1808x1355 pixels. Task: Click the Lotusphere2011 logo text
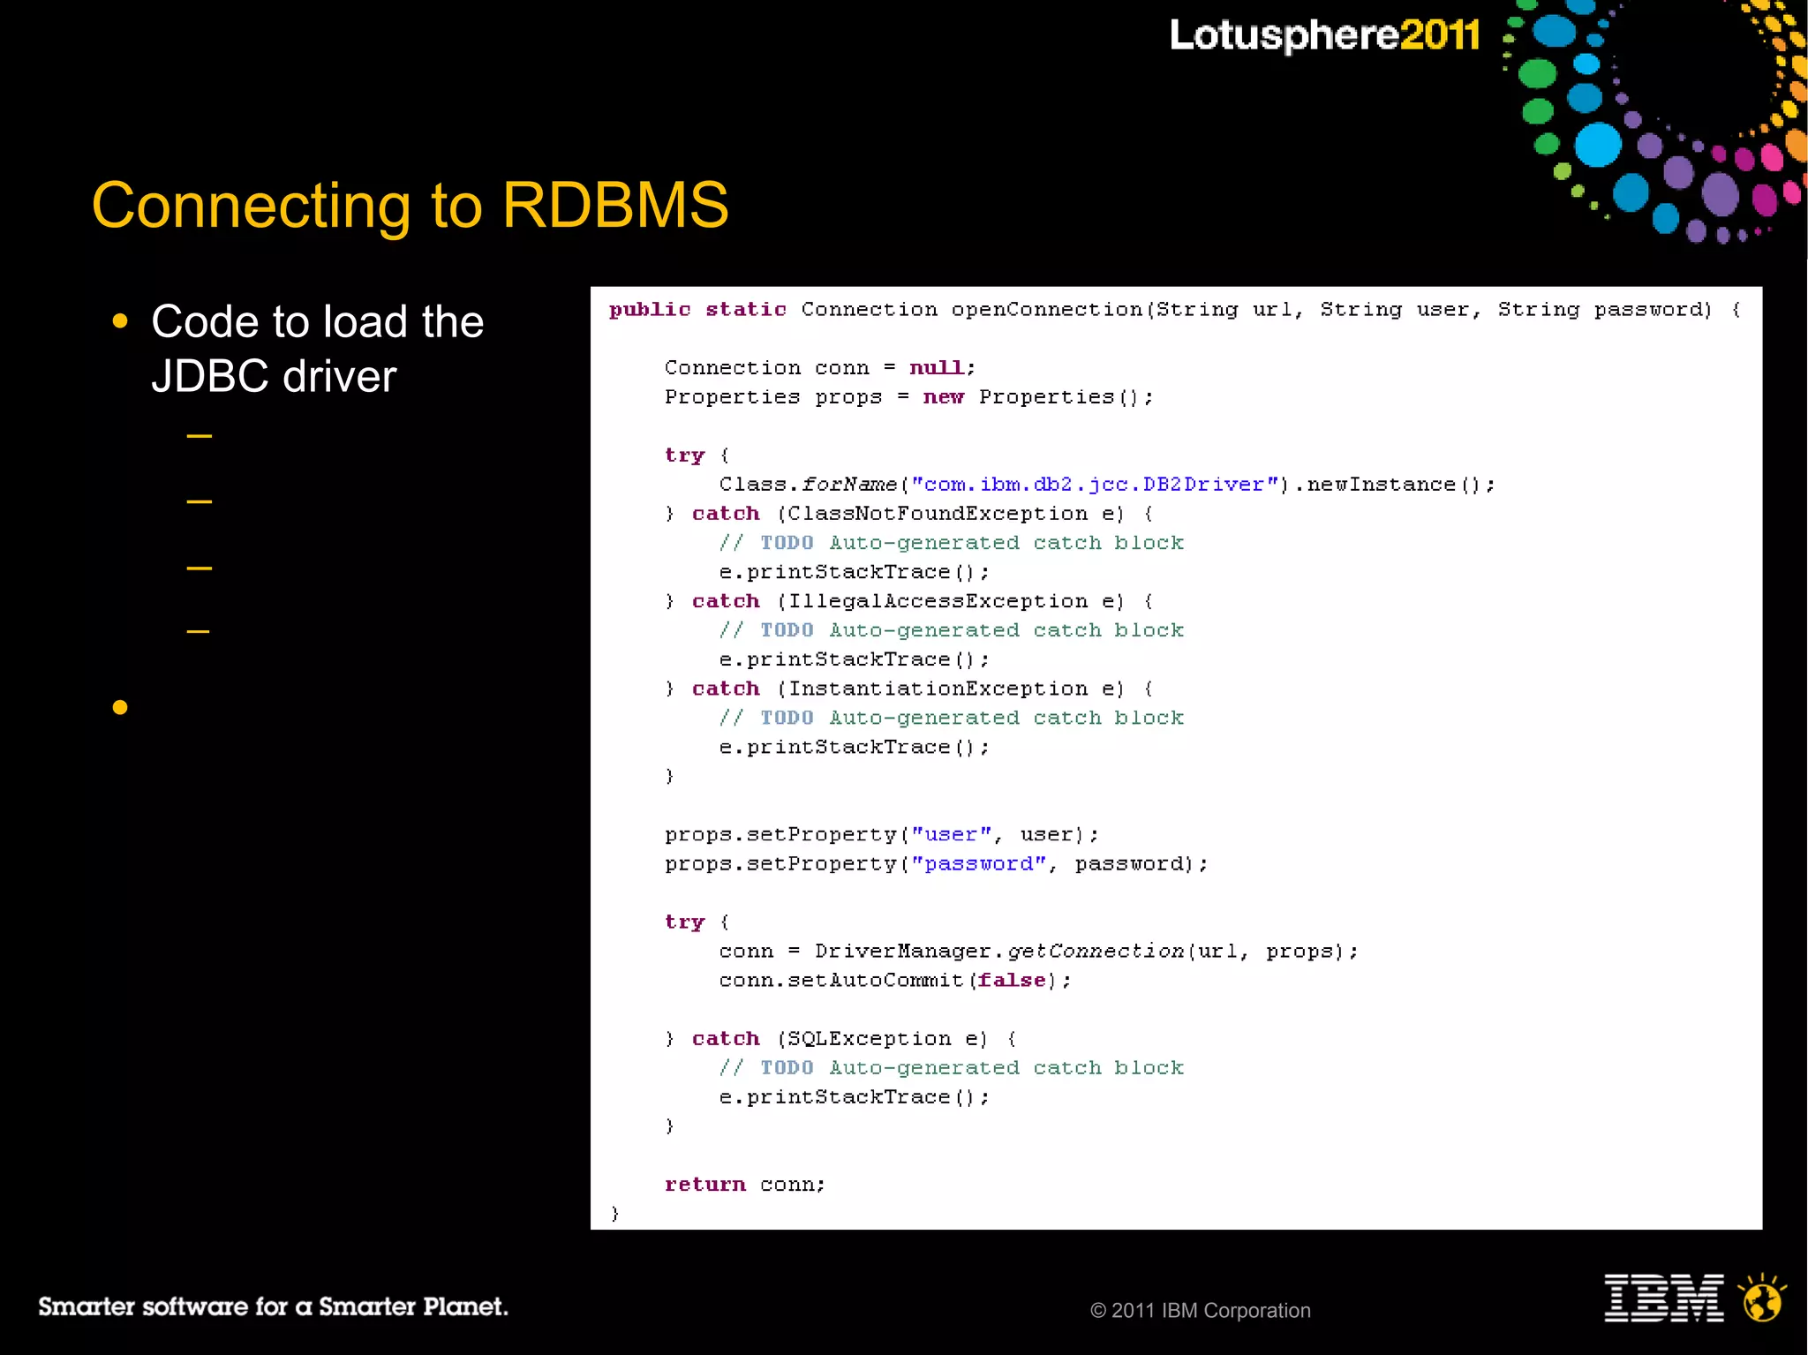[x=1324, y=35]
